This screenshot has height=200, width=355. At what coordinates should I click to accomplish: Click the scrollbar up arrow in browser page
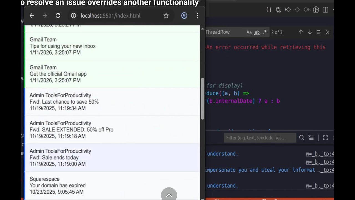tap(202, 29)
